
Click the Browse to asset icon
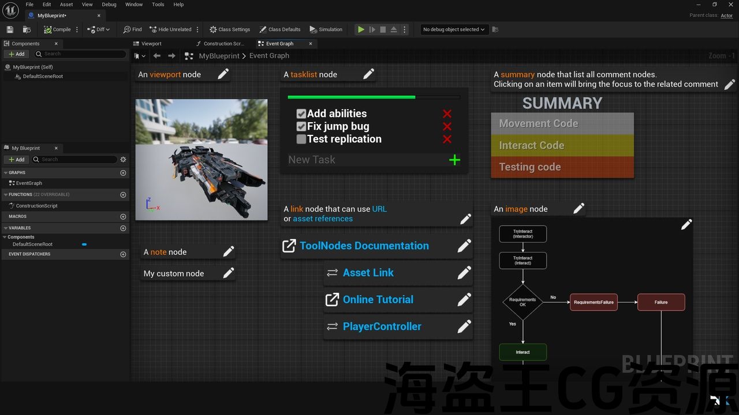[27, 29]
